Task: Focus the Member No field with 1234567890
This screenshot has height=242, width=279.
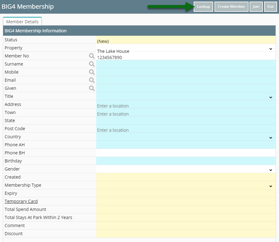Action: point(186,56)
